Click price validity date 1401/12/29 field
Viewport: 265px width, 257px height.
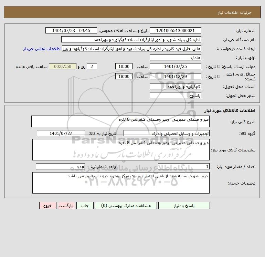[x=176, y=76]
